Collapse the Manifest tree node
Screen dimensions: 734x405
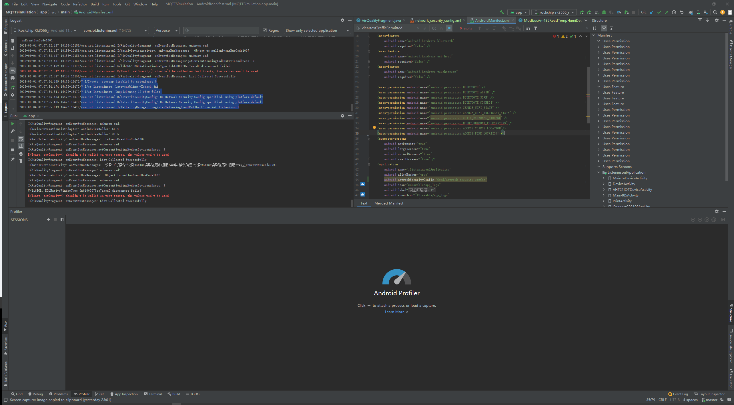[x=594, y=35]
